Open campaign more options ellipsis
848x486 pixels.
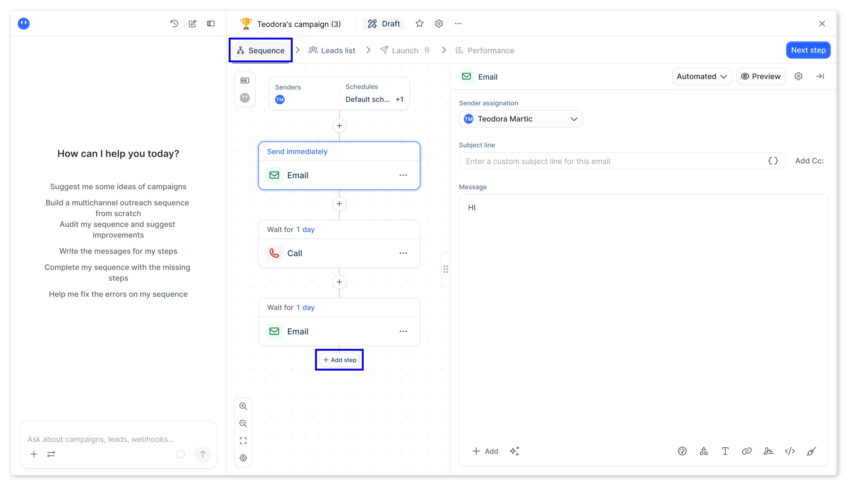[458, 23]
